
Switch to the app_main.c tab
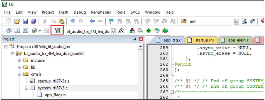(x=235, y=40)
